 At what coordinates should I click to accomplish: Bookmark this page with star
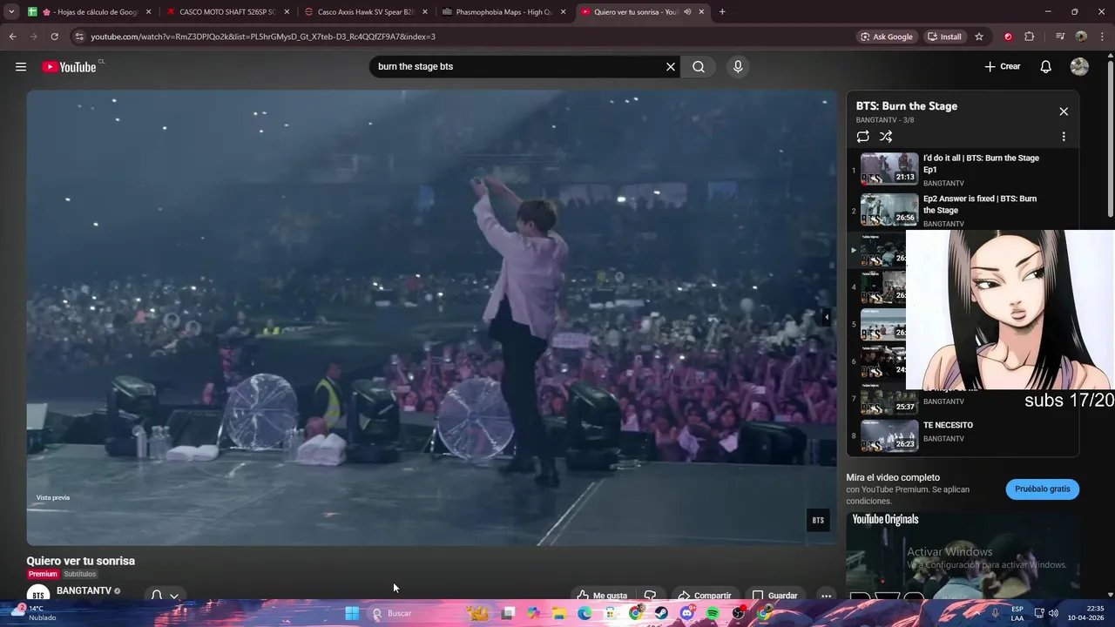[979, 37]
